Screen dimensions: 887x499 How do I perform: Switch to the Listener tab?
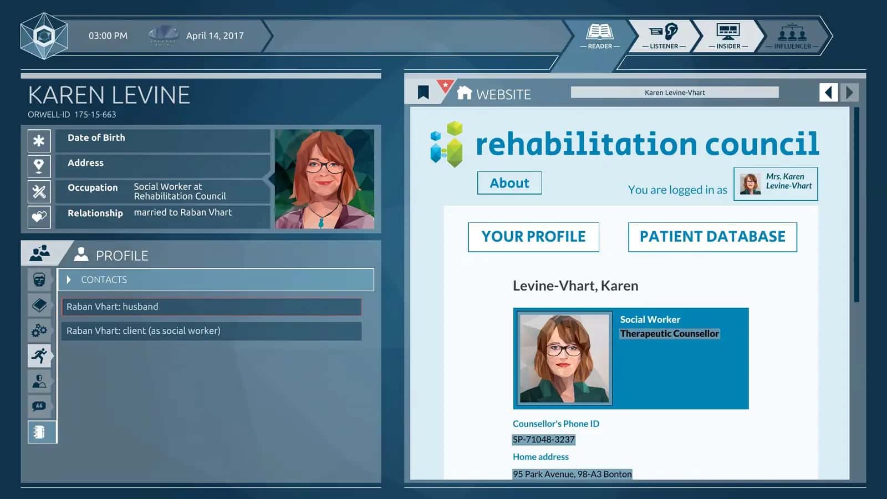tap(664, 36)
